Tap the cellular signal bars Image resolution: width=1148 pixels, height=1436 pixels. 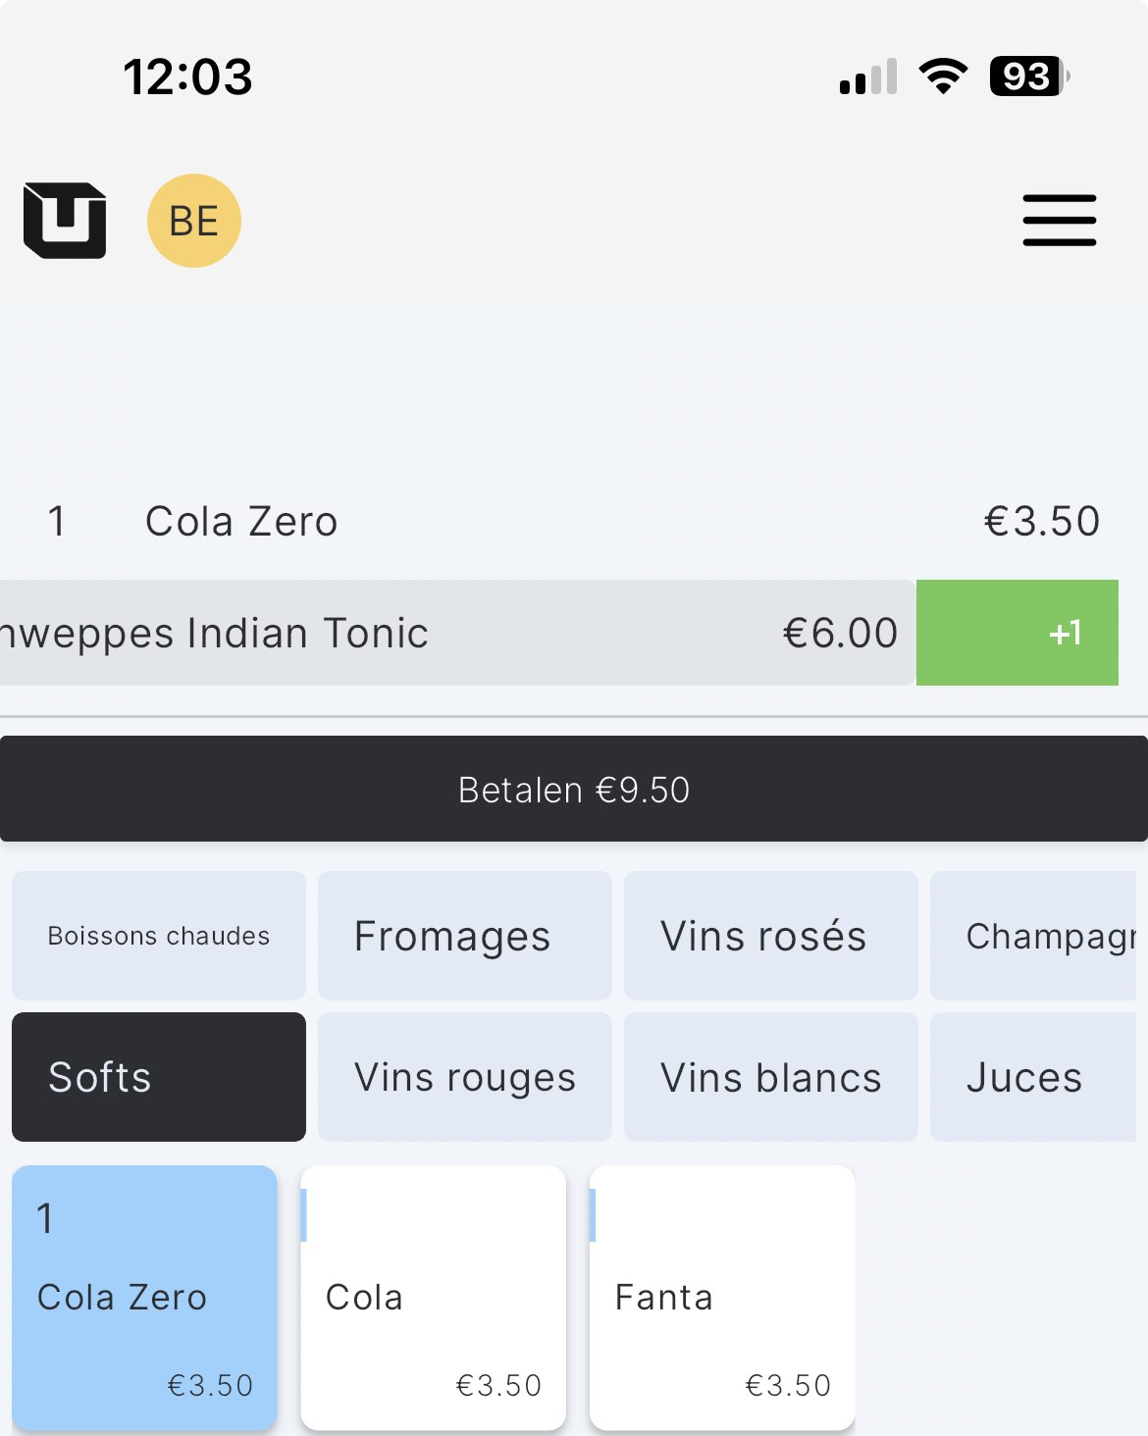[x=868, y=77]
